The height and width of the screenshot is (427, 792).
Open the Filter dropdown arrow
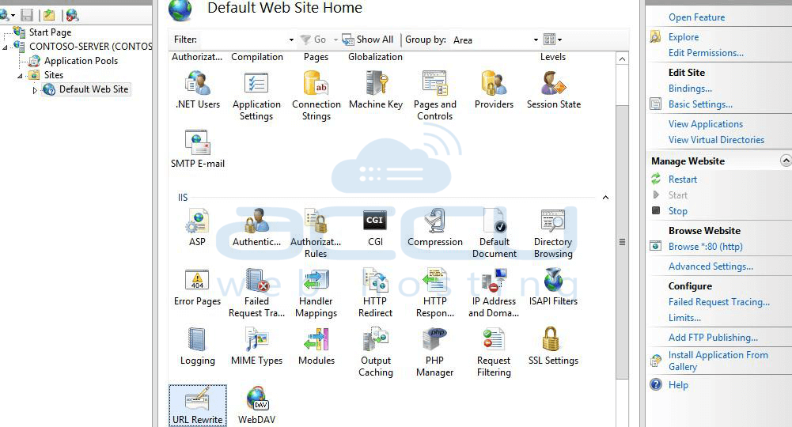(291, 40)
